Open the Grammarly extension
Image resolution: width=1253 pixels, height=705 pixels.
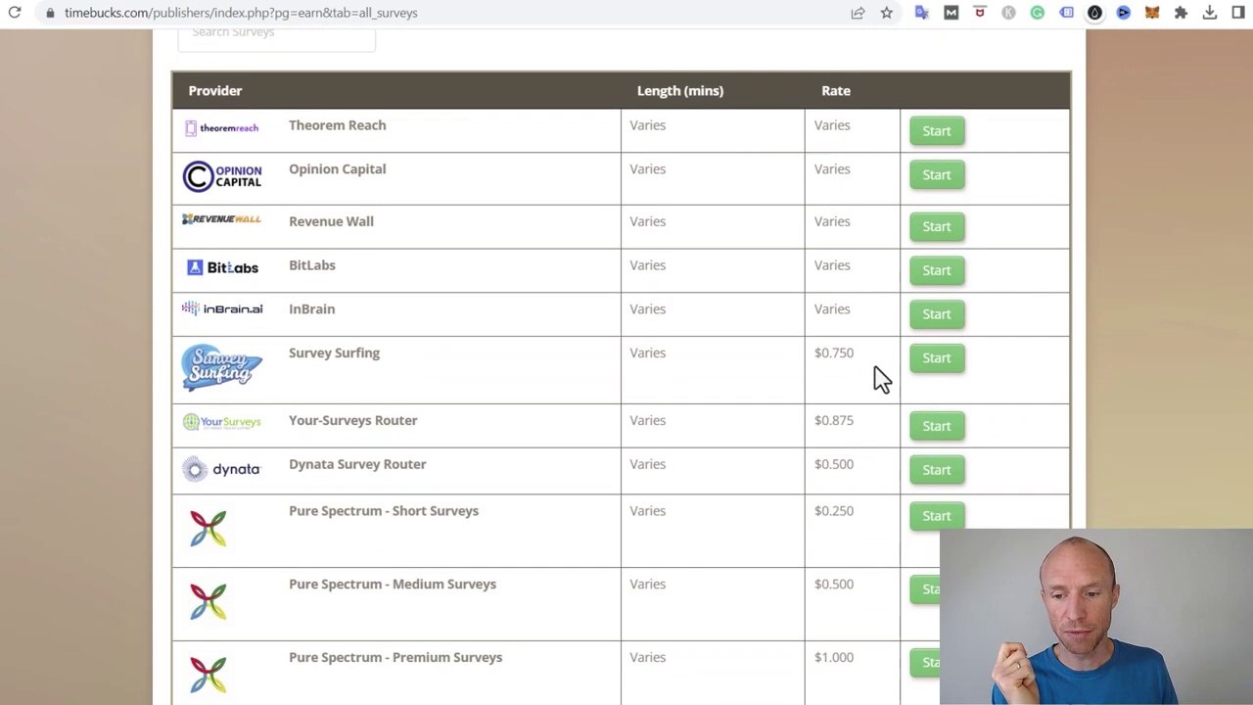point(1038,13)
